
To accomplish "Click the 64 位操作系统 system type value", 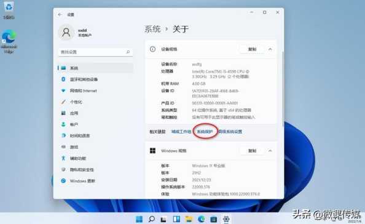I will coord(222,110).
